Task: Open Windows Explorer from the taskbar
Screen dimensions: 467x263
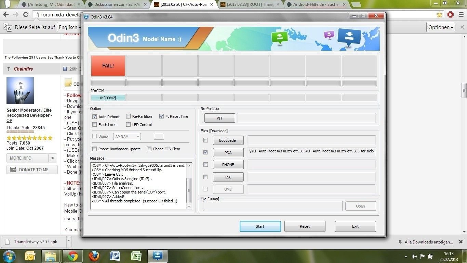Action: [51, 256]
